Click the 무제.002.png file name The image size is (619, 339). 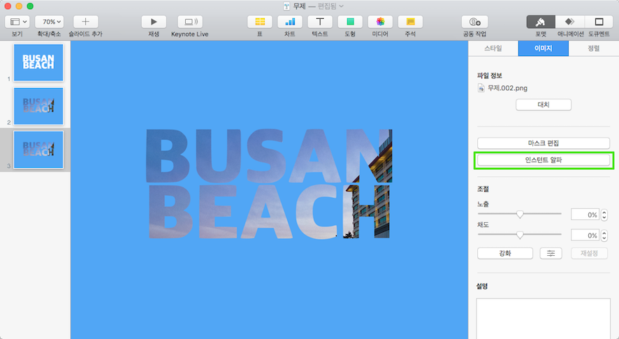(x=507, y=88)
